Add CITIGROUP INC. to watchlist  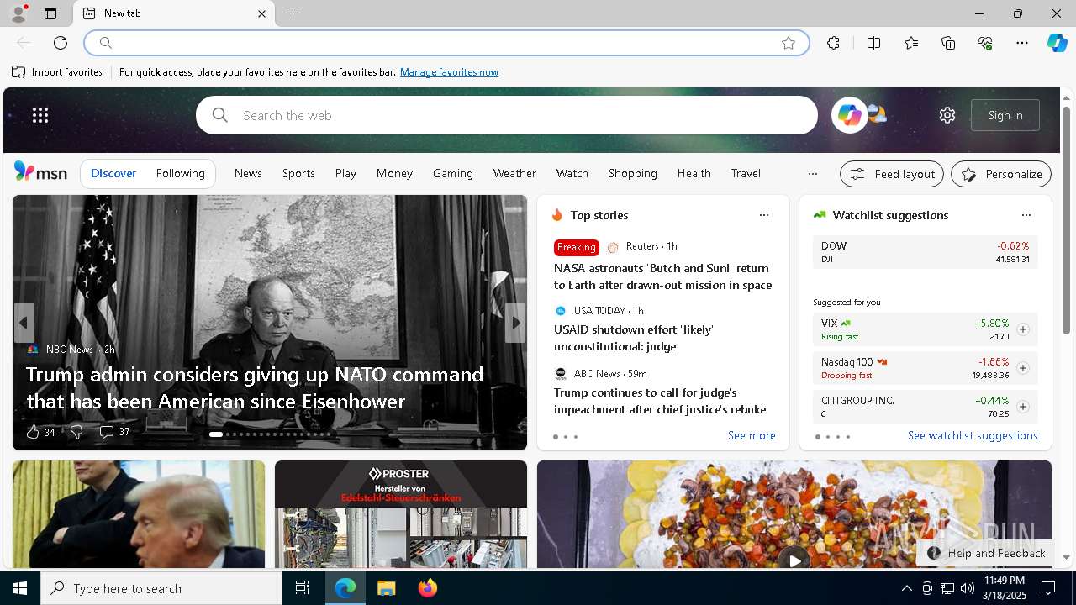[x=1022, y=407]
